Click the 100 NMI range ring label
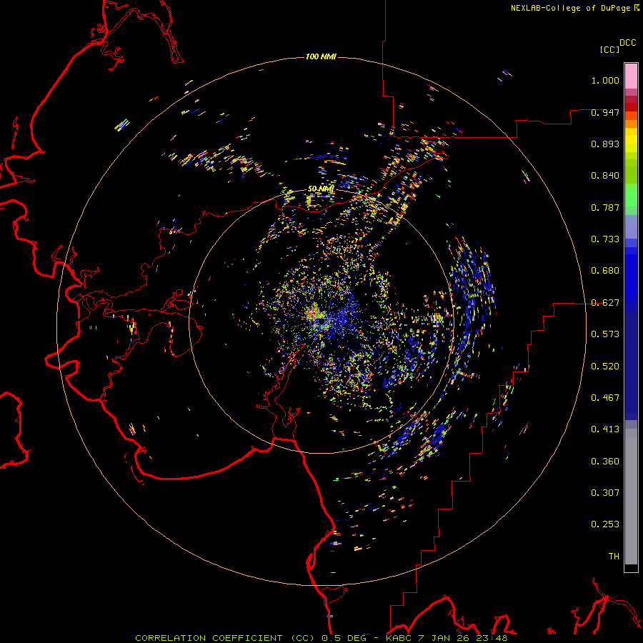Image resolution: width=643 pixels, height=643 pixels. (321, 56)
